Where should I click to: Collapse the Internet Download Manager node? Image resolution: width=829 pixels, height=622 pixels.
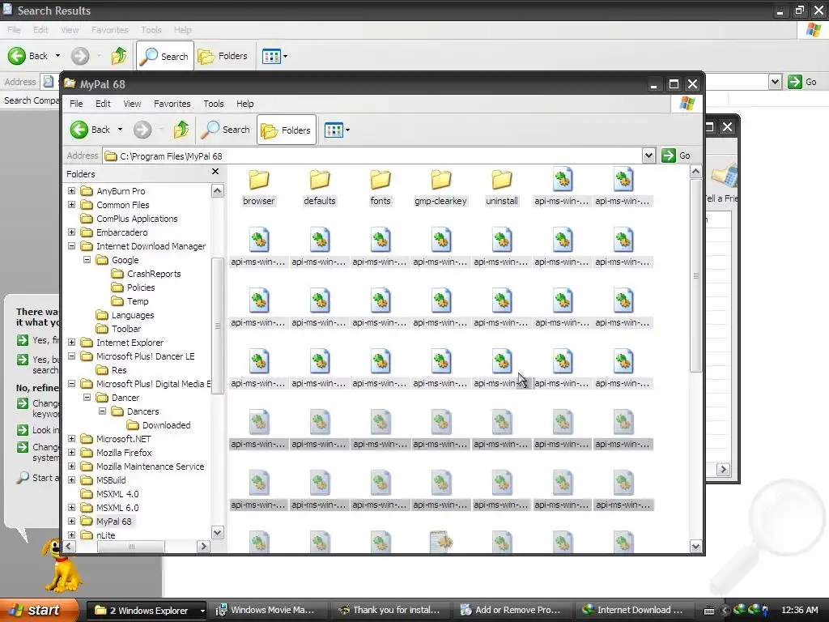[x=72, y=246]
